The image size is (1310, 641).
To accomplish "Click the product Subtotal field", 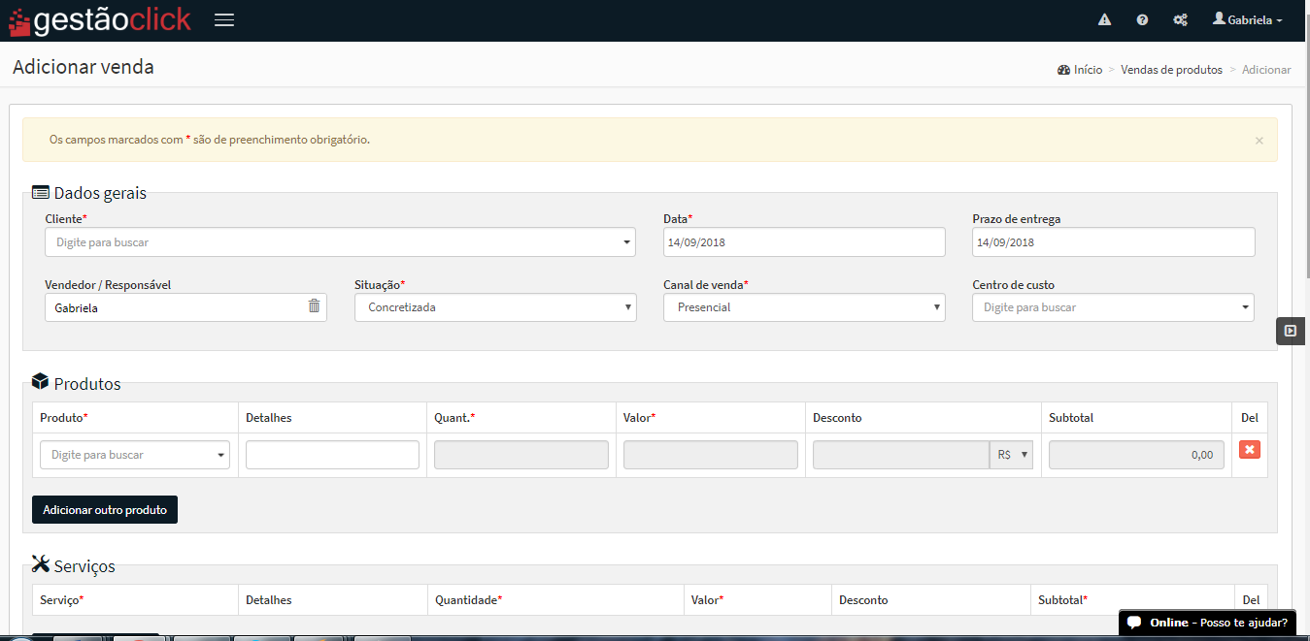I will coord(1136,455).
